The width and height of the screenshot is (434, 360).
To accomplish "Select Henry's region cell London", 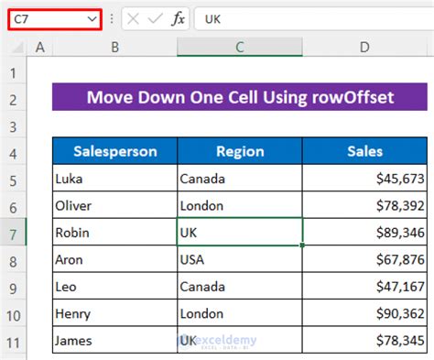I will (x=240, y=313).
